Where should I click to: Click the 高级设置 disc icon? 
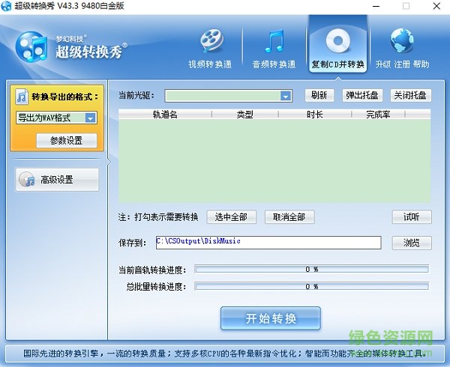pos(28,180)
